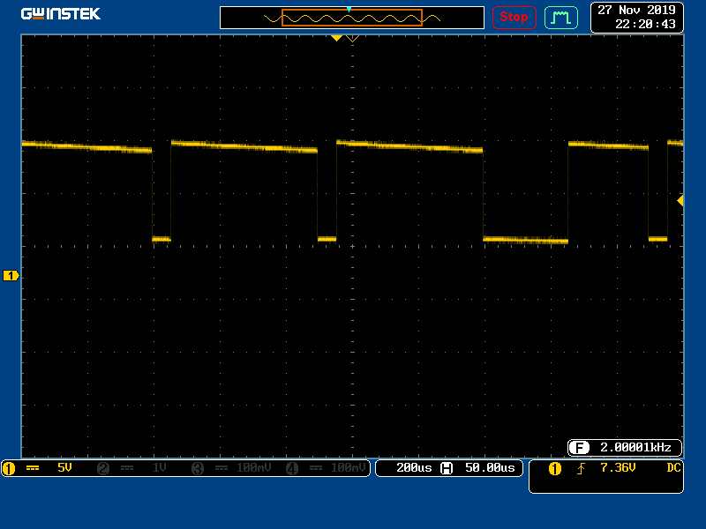Click the trigger source channel 1 badge
706x529 pixels.
tap(554, 468)
